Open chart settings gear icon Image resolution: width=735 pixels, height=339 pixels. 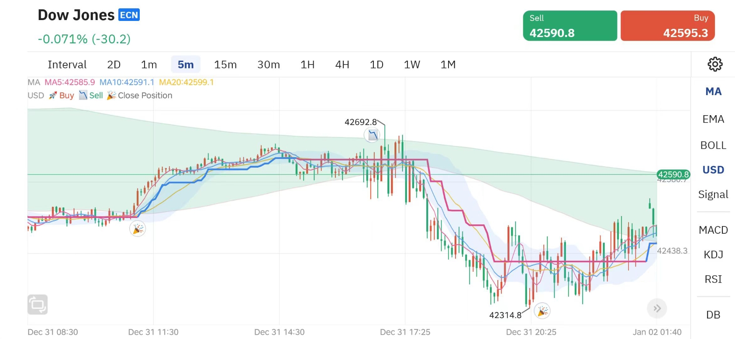pyautogui.click(x=714, y=65)
